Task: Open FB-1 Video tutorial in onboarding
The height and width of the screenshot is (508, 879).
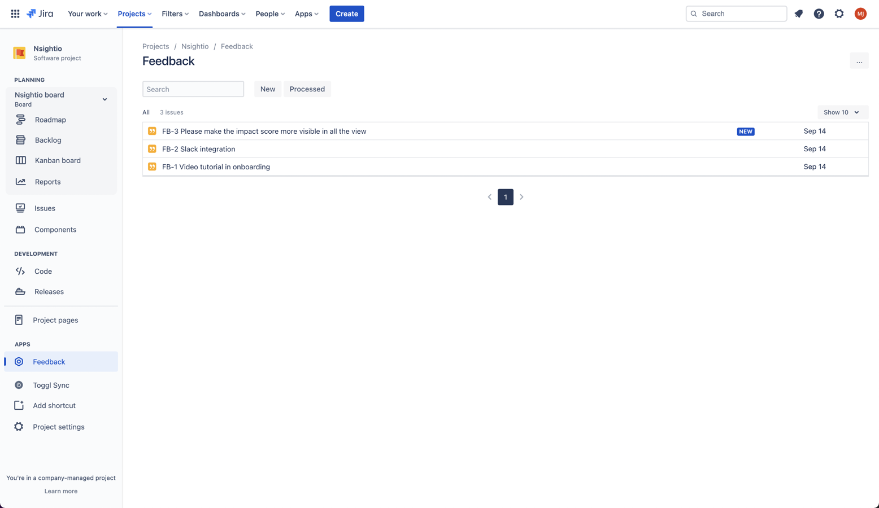Action: pos(216,167)
